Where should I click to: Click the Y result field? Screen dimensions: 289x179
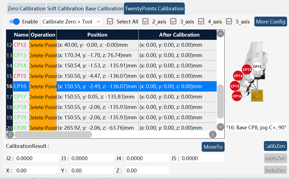(92, 170)
